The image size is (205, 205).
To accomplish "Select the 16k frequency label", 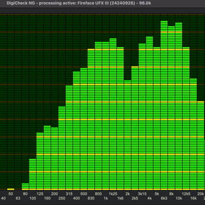I will click(193, 198).
